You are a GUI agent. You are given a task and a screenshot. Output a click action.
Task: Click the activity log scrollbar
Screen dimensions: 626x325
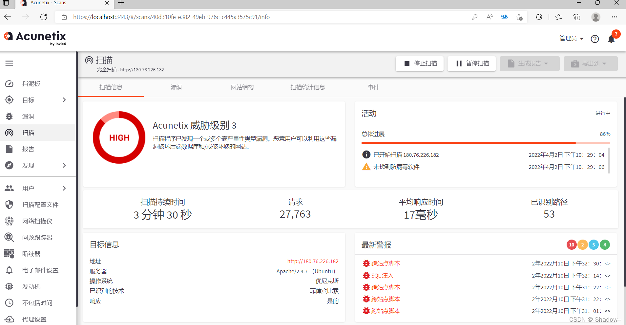(609, 160)
